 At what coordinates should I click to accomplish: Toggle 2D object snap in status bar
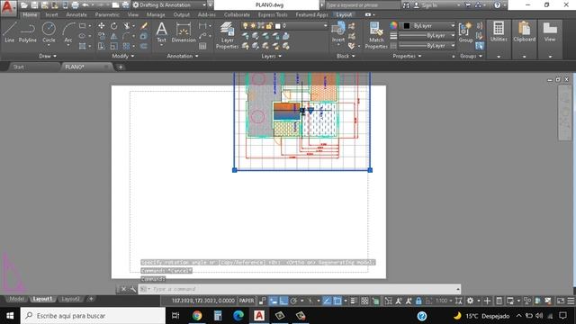click(x=337, y=301)
